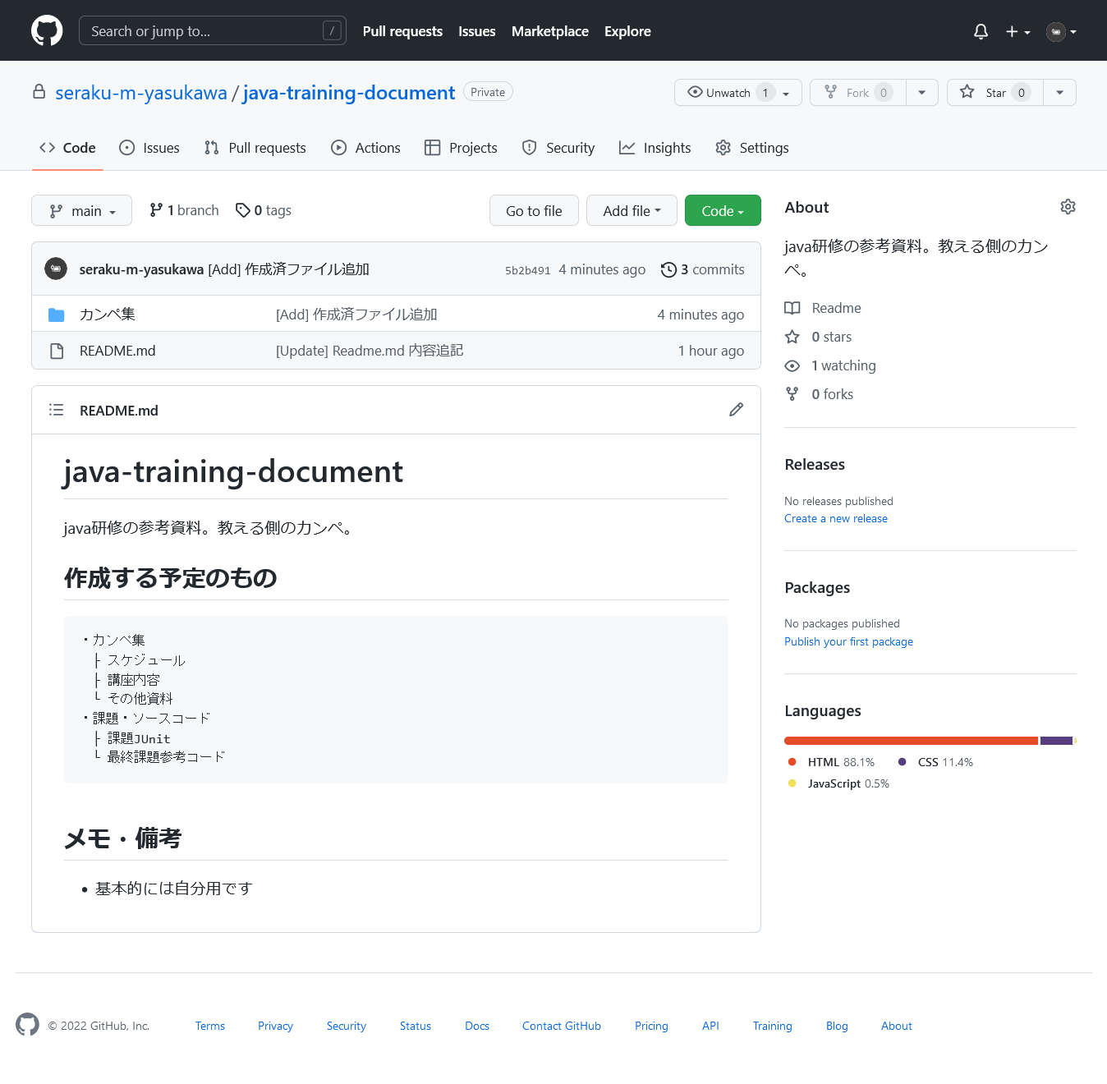Click Publish your first package
This screenshot has width=1107, height=1084.
tap(848, 641)
